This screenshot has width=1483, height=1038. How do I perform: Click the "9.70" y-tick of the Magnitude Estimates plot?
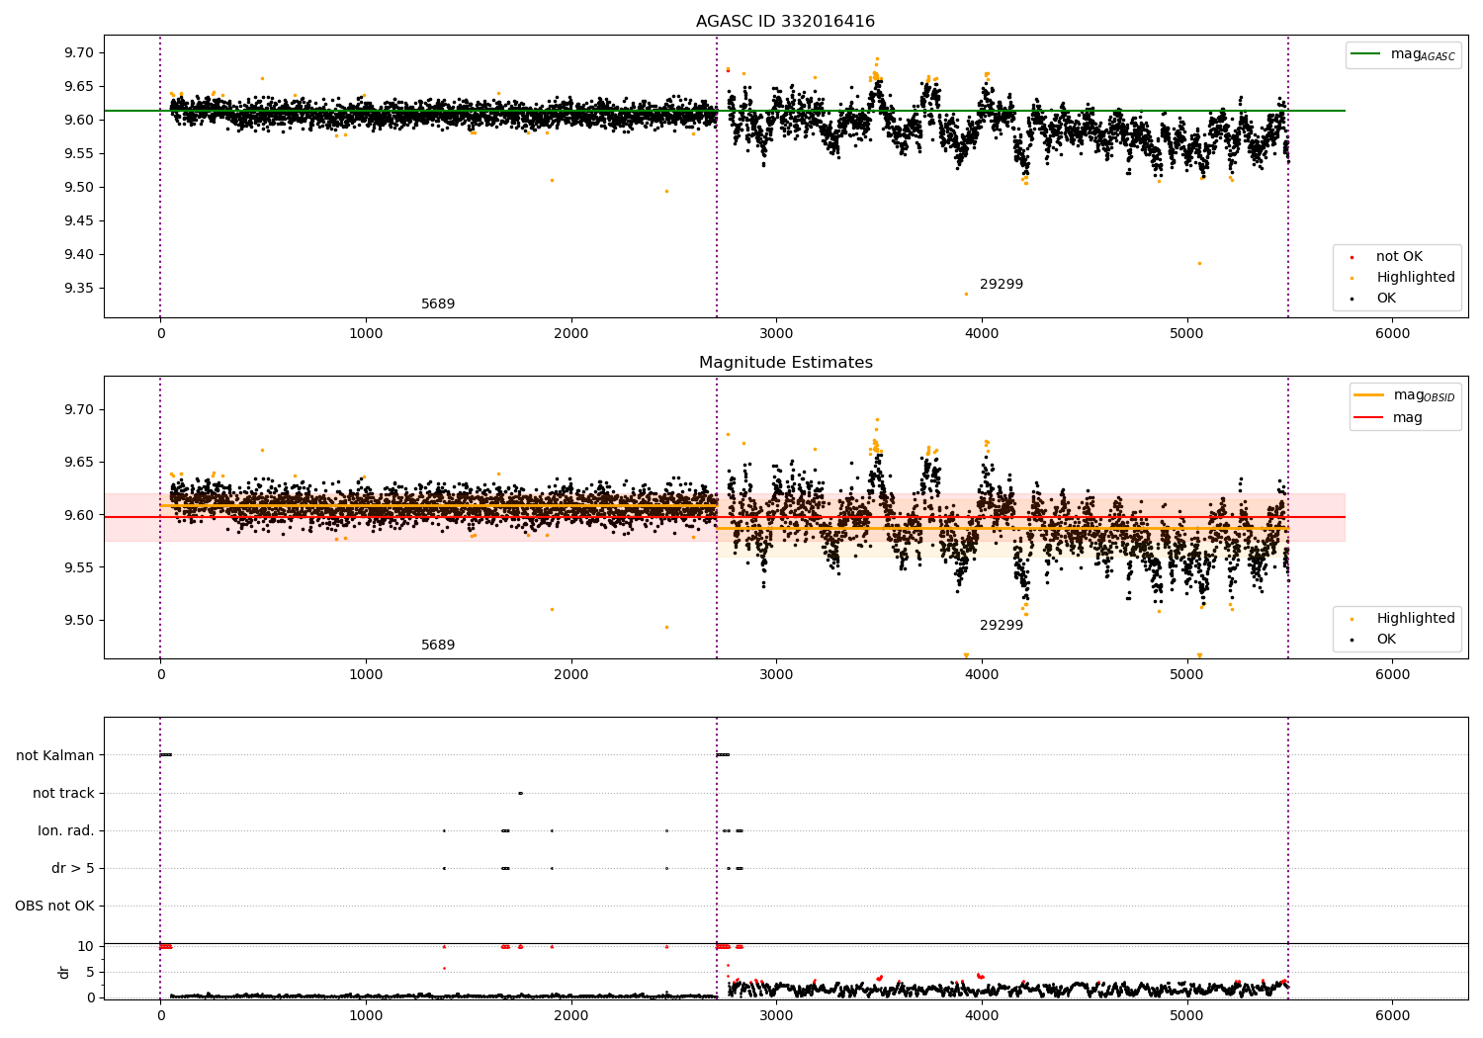pyautogui.click(x=78, y=409)
